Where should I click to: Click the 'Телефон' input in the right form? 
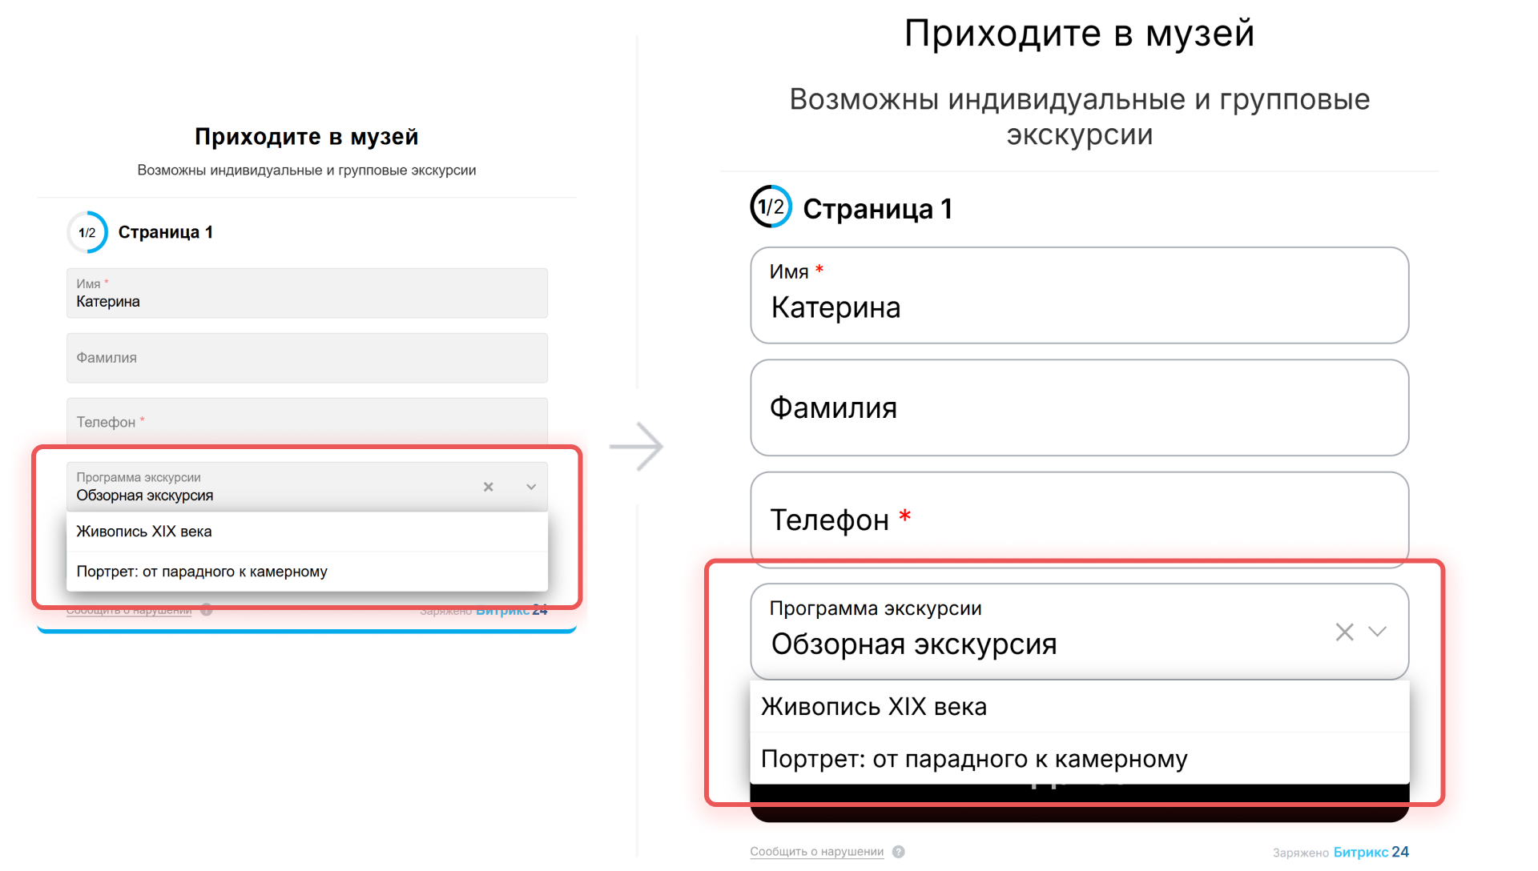(x=1078, y=520)
